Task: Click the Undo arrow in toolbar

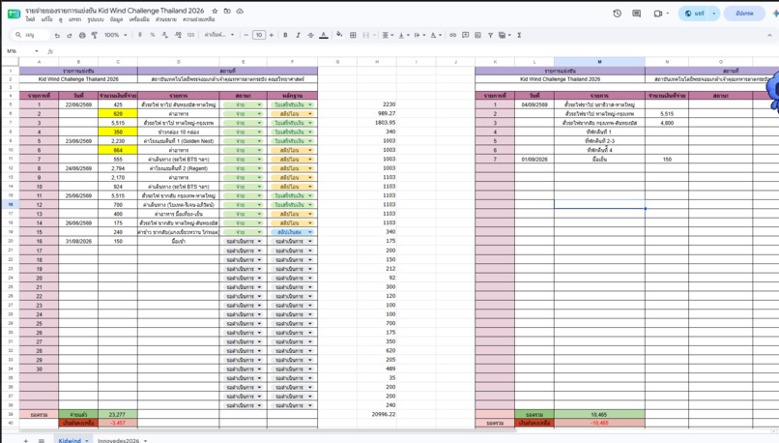Action: [57, 35]
